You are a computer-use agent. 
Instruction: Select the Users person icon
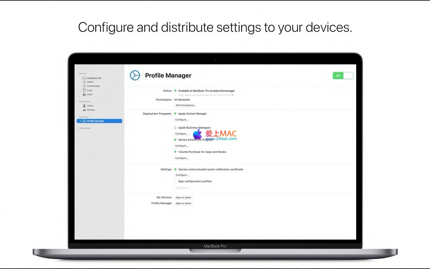[x=84, y=106]
